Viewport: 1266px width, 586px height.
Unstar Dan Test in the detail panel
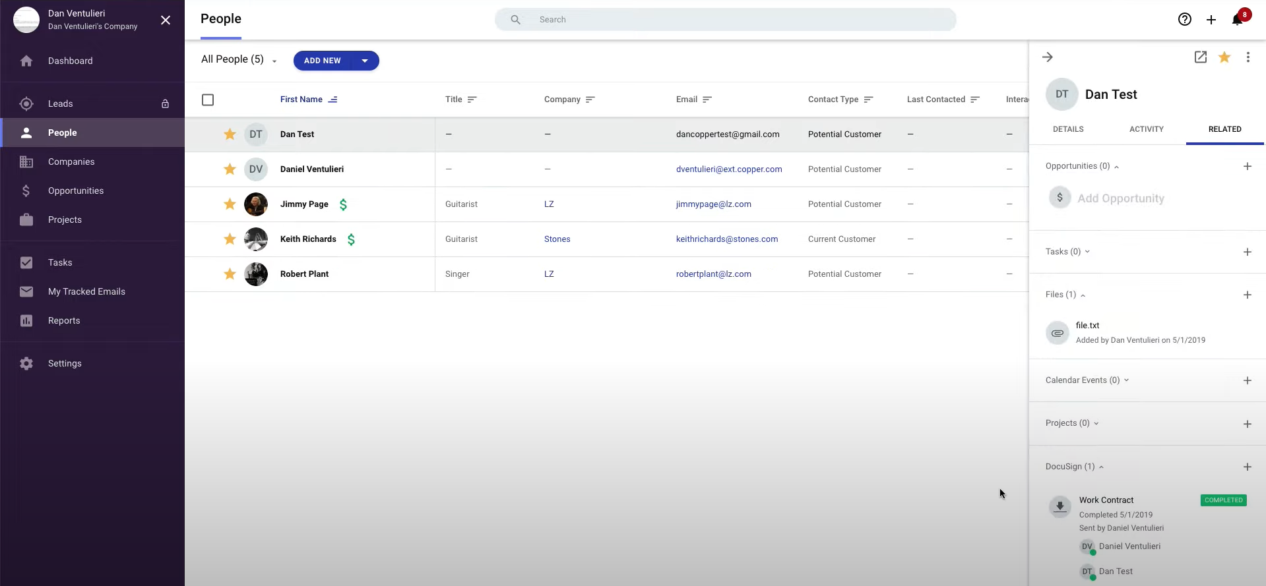coord(1224,57)
